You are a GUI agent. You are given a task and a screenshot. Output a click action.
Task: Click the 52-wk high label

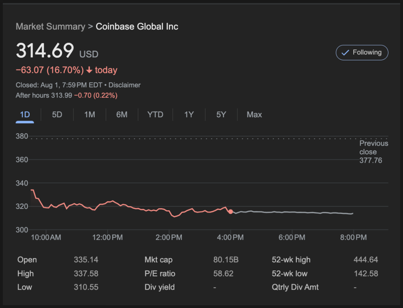pyautogui.click(x=291, y=260)
